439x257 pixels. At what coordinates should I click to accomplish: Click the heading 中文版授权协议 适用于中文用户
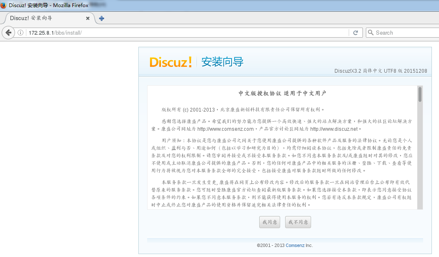pos(282,93)
